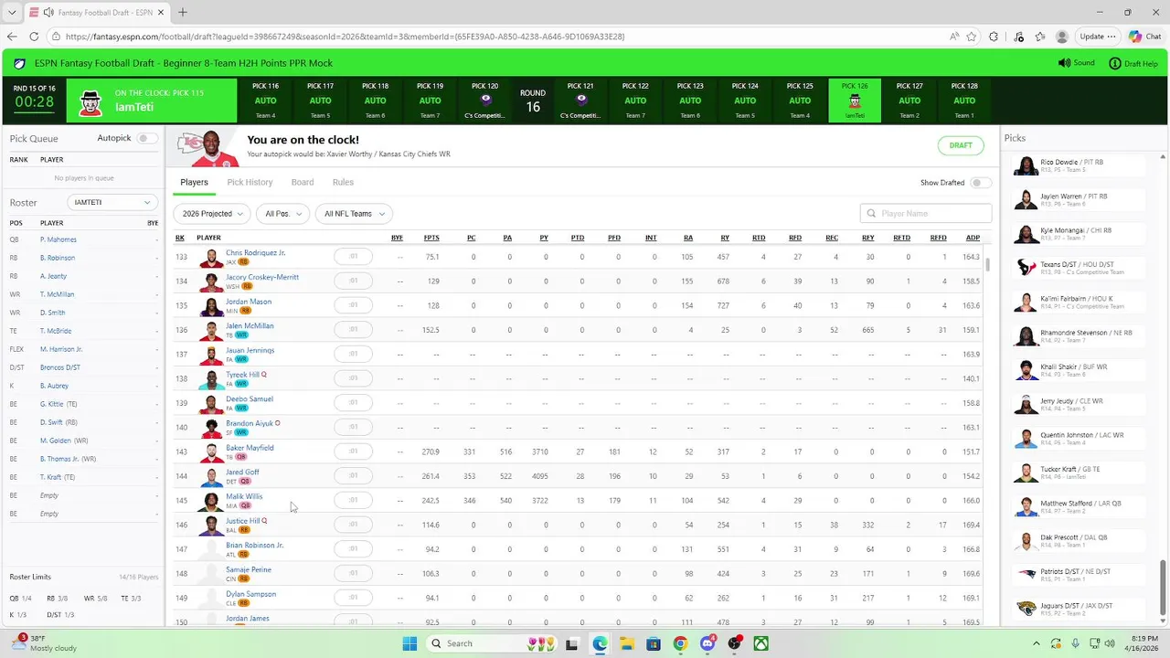The width and height of the screenshot is (1170, 658).
Task: Open Edge Update menu
Action: pos(1098,37)
